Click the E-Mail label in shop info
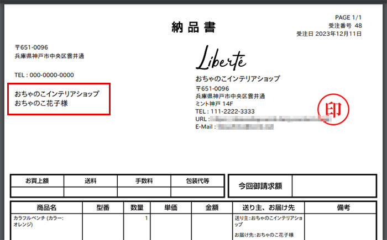This screenshot has height=240, width=387. [x=206, y=127]
